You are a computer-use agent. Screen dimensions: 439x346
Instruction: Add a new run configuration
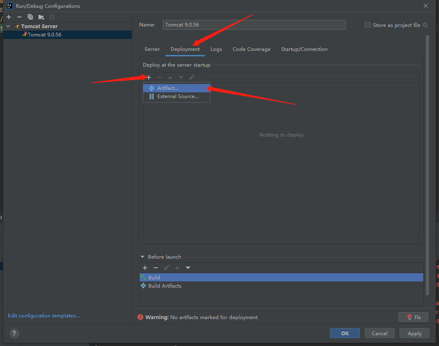(x=9, y=17)
